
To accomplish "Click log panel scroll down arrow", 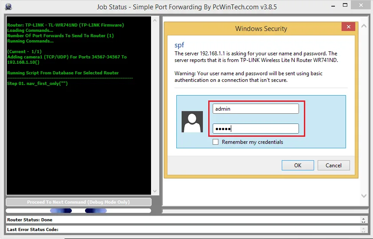I will point(155,191).
